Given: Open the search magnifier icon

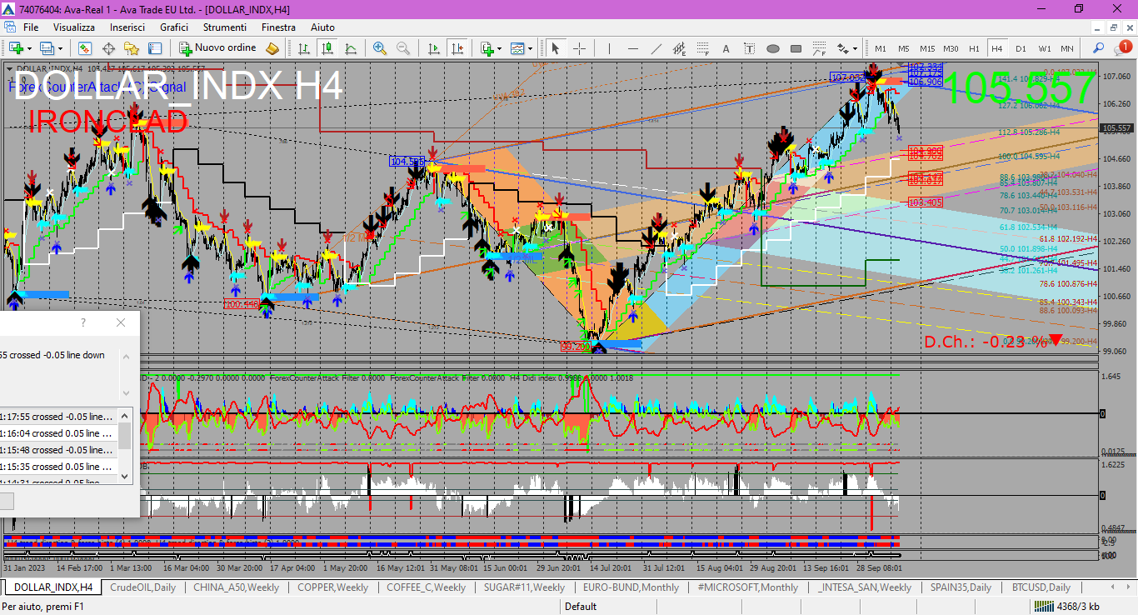Looking at the screenshot, I should (x=1099, y=48).
